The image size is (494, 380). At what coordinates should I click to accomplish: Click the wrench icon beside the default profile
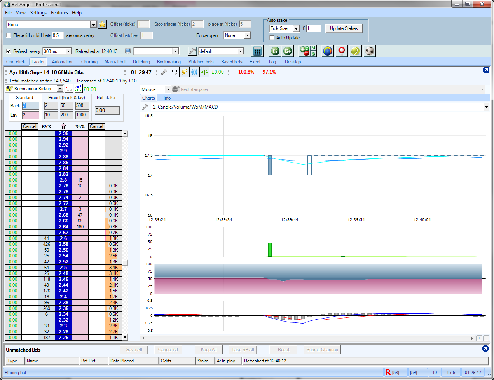click(192, 51)
